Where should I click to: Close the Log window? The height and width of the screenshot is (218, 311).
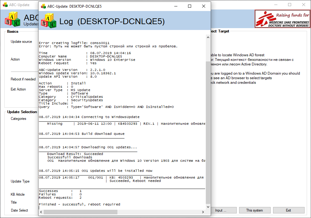[x=203, y=6]
